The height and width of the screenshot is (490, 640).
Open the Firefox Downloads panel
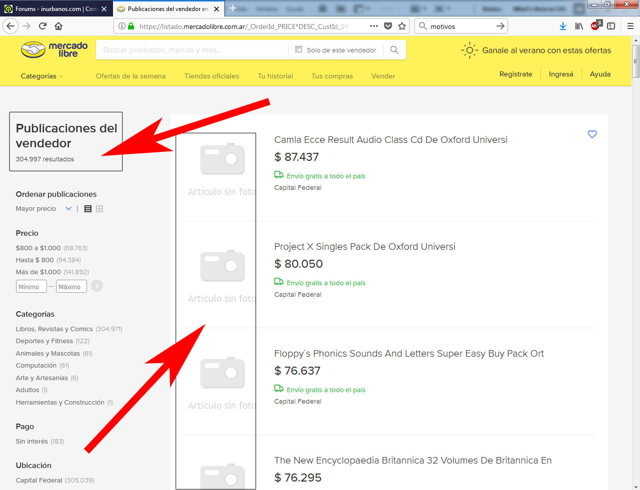[563, 26]
